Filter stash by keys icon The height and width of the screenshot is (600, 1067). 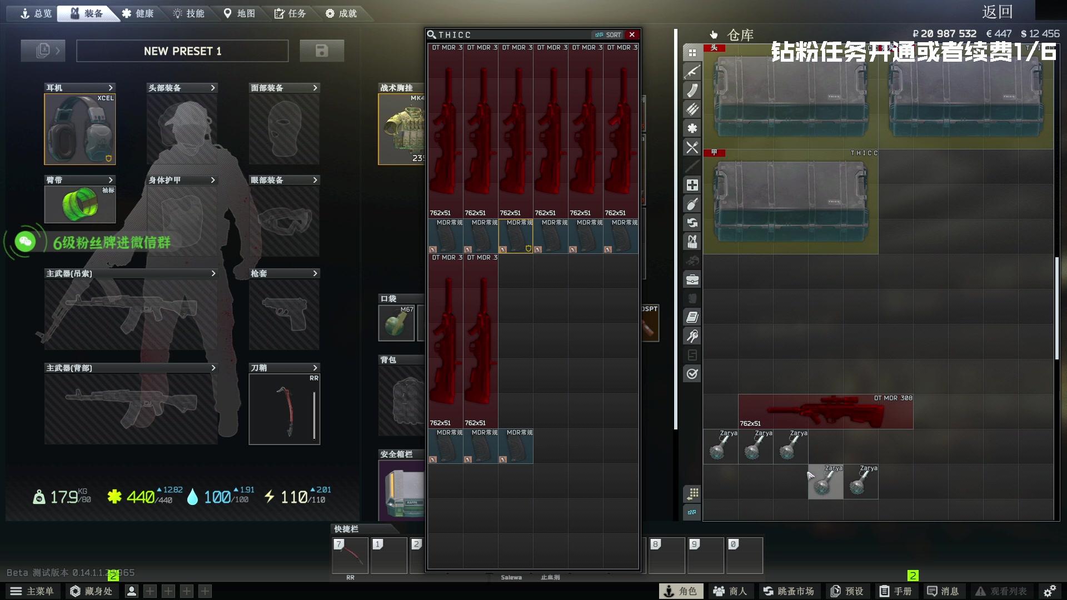click(x=692, y=336)
